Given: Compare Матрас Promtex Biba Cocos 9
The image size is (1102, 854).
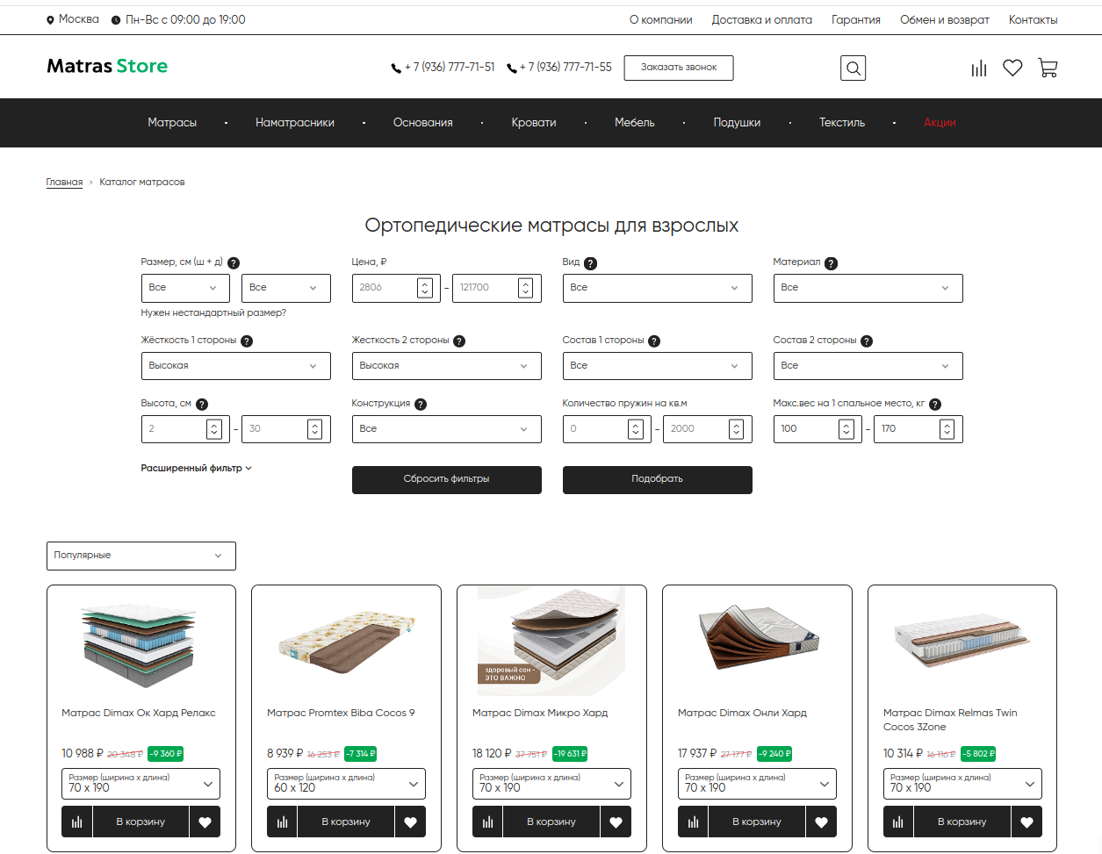Looking at the screenshot, I should [282, 822].
